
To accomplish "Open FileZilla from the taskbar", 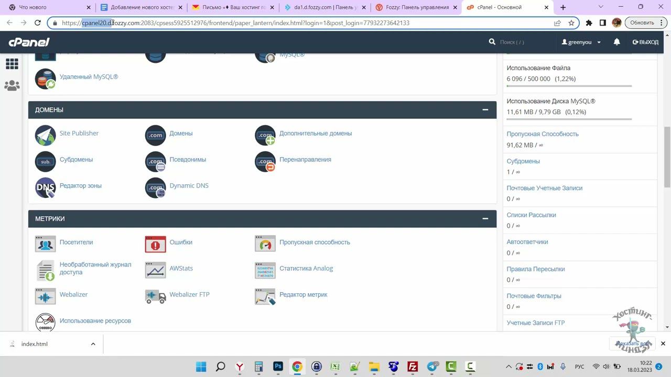I will [x=413, y=367].
